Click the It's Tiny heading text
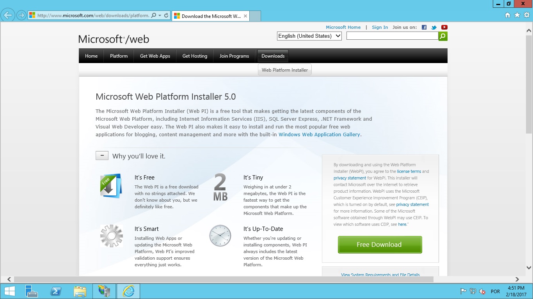This screenshot has width=533, height=299. click(253, 178)
